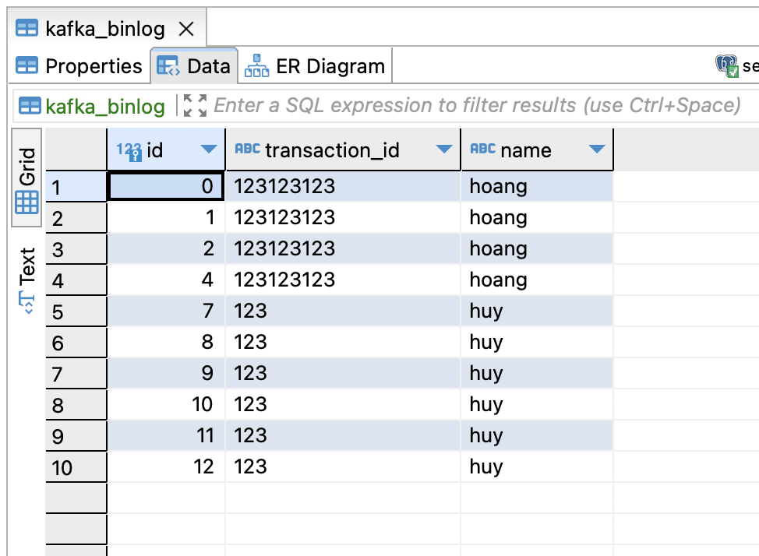Screen dimensions: 759x556
Task: Click name cell hoang in row 4
Action: 538,280
